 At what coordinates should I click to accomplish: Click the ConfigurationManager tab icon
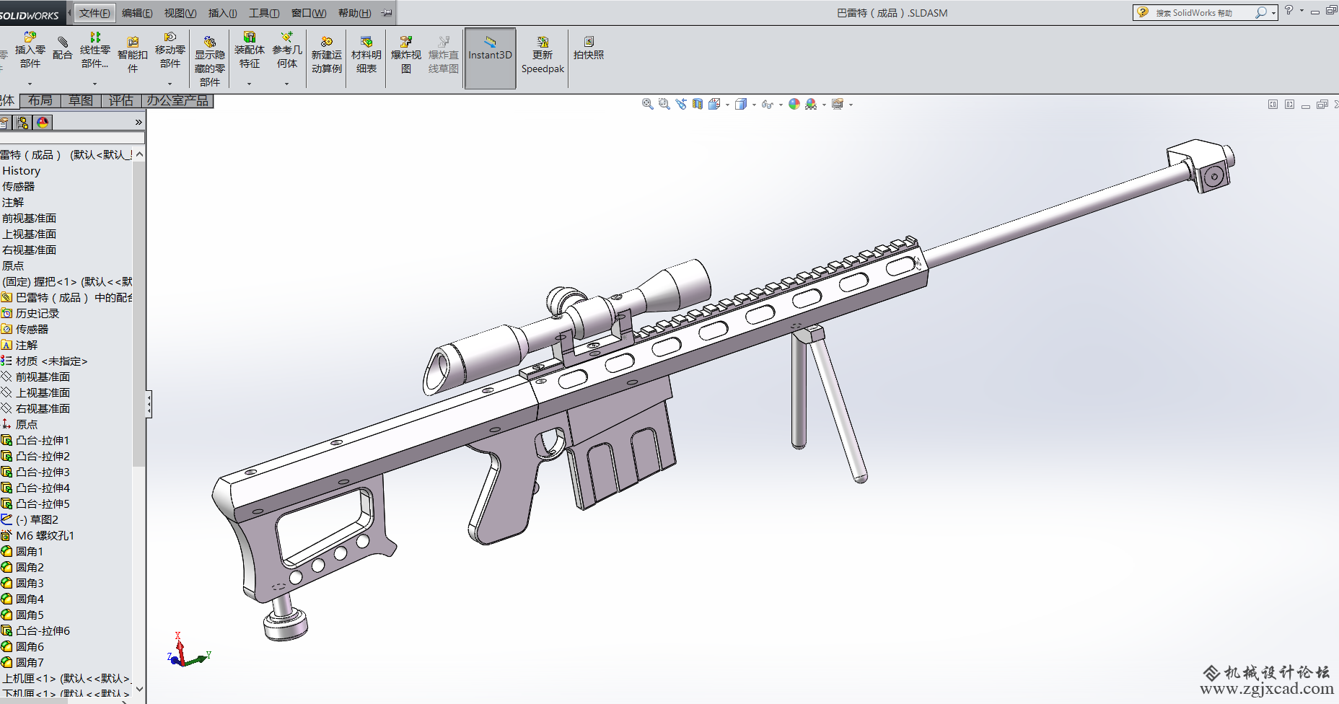[23, 123]
